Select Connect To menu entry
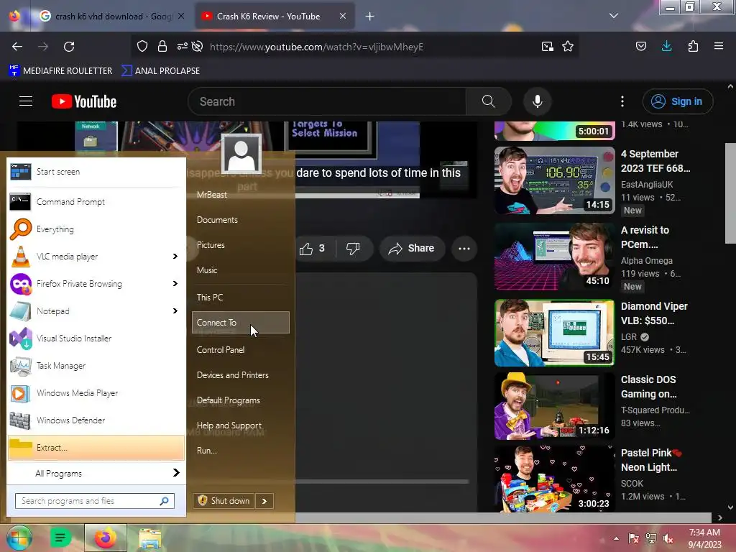736x552 pixels. (240, 323)
